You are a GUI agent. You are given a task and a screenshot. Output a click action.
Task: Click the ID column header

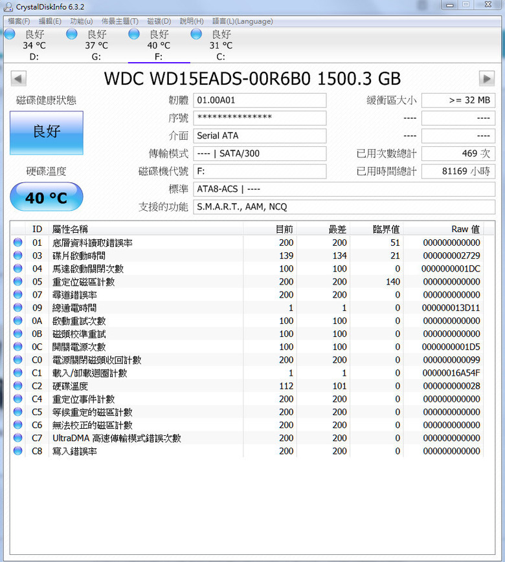37,229
